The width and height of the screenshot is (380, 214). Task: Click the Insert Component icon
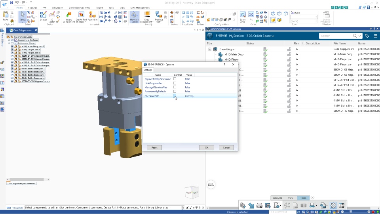pos(69,15)
